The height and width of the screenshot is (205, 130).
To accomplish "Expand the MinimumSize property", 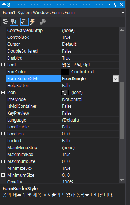I will pos(3,175).
